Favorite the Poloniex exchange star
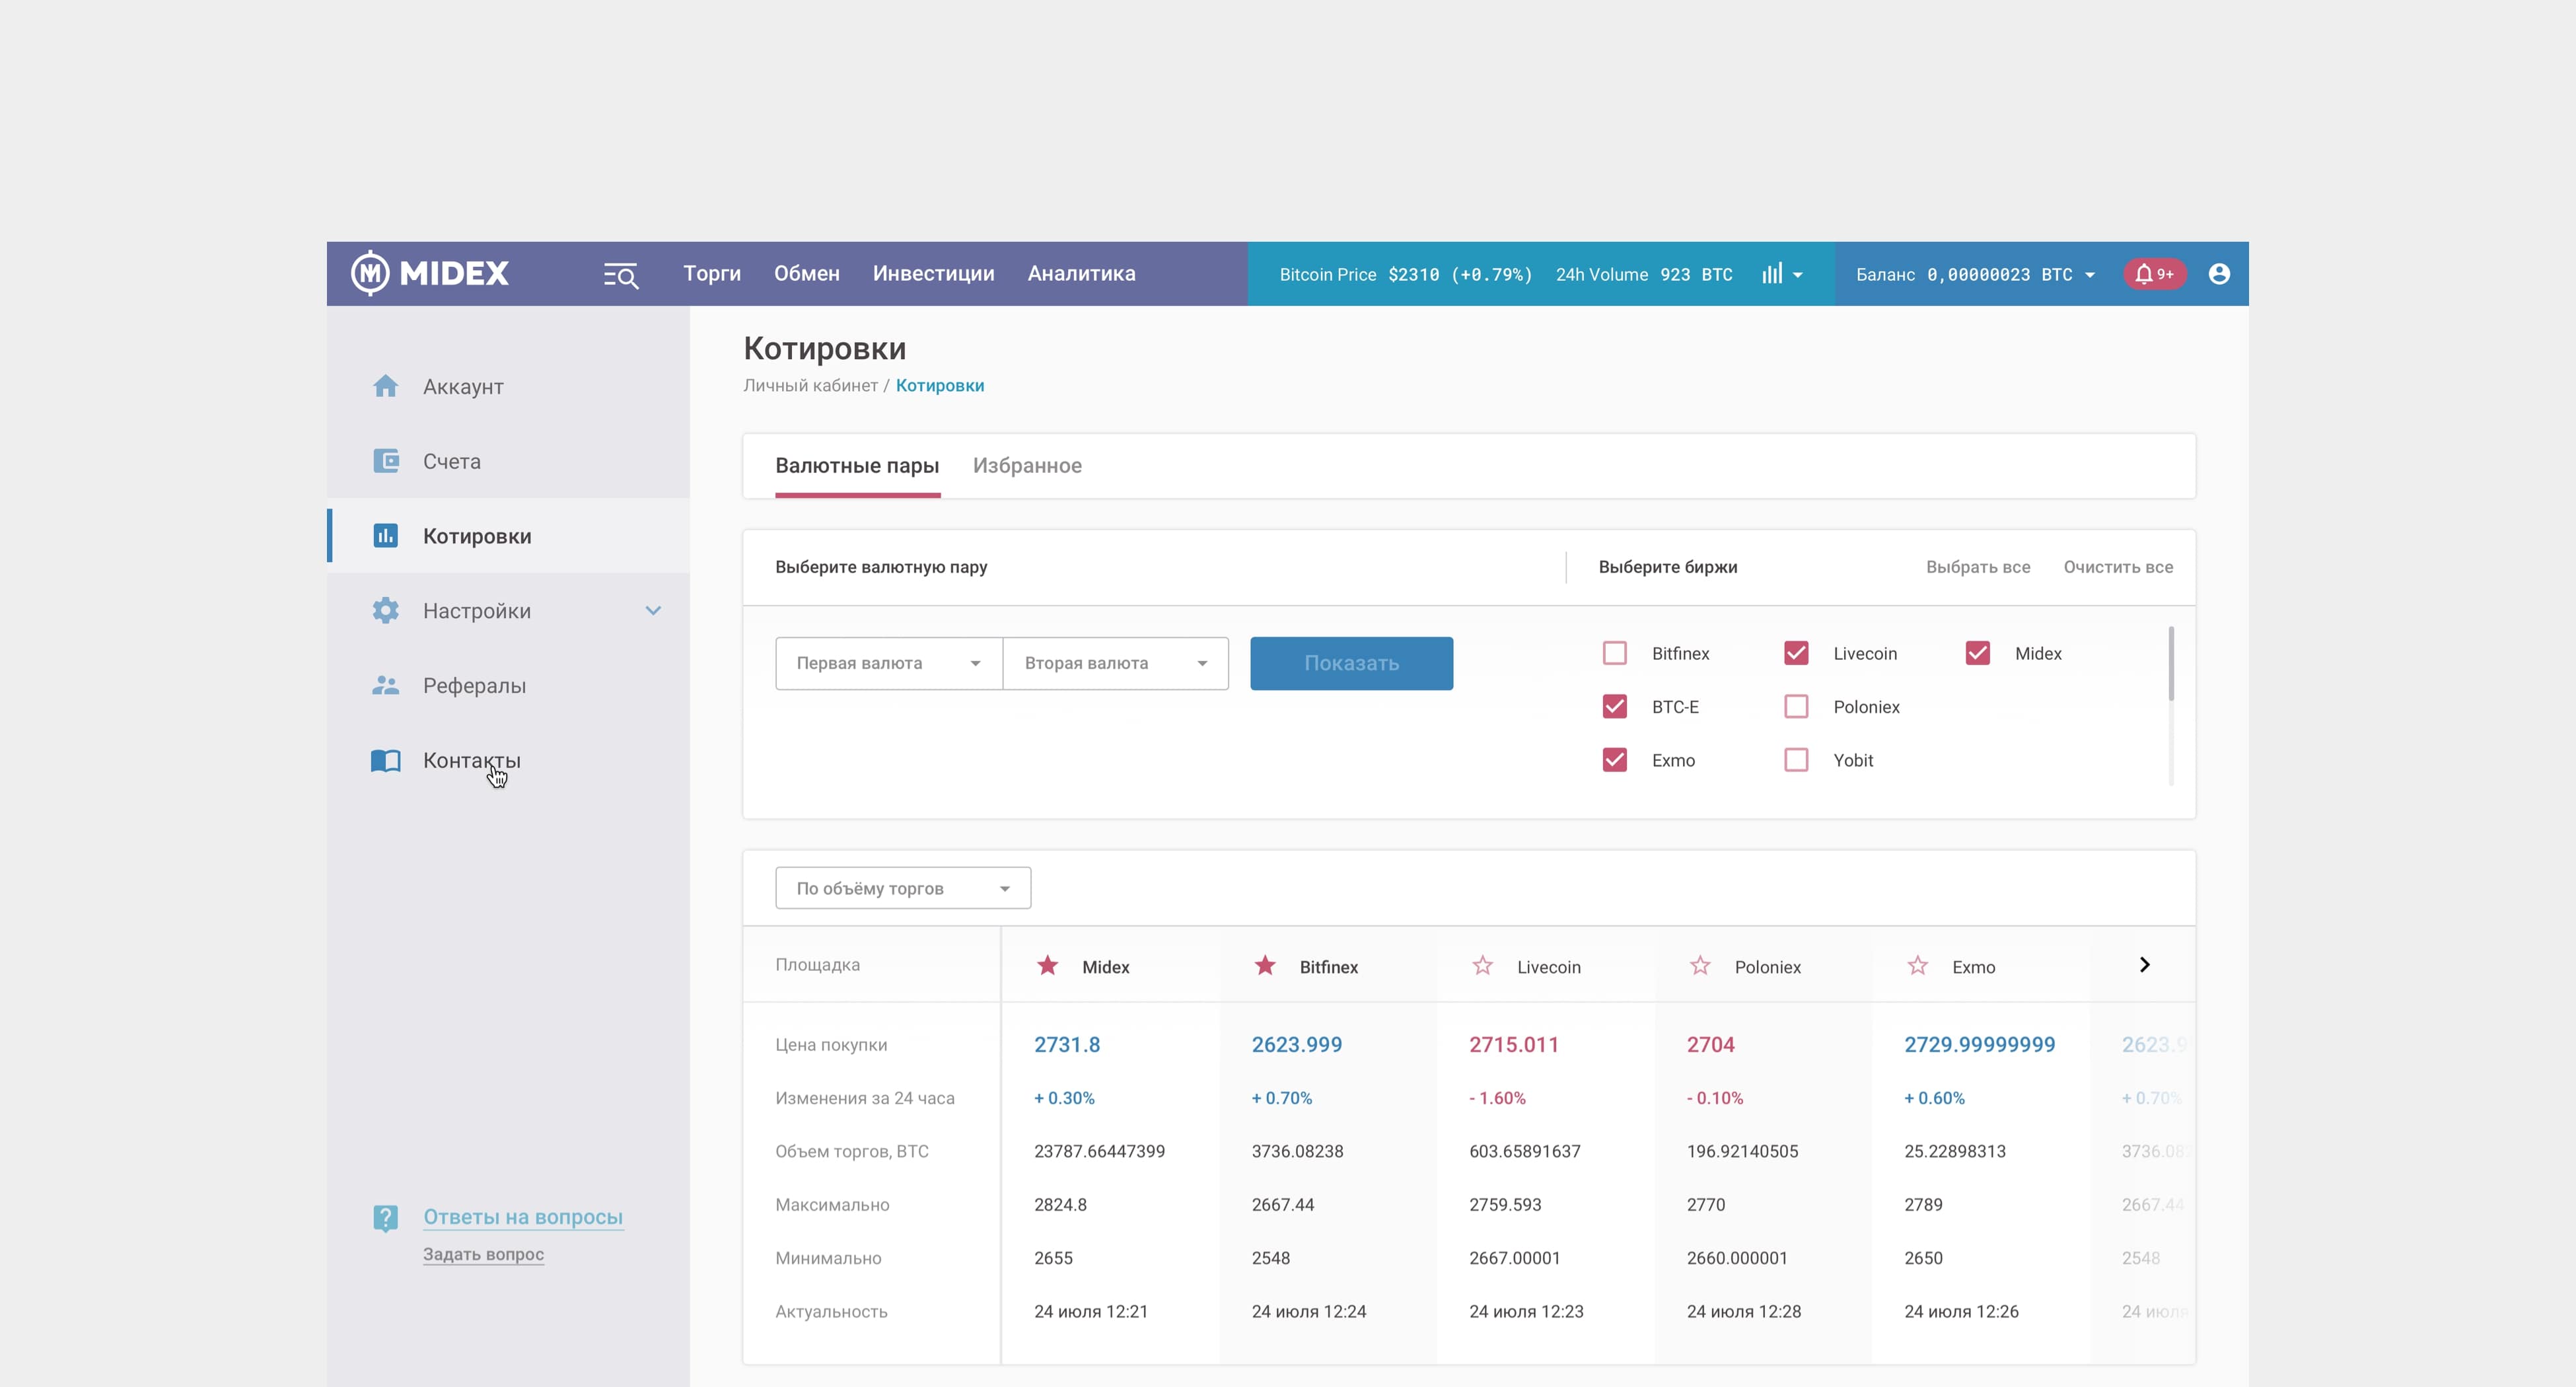Screen dimensions: 2576x1387 [x=1700, y=966]
